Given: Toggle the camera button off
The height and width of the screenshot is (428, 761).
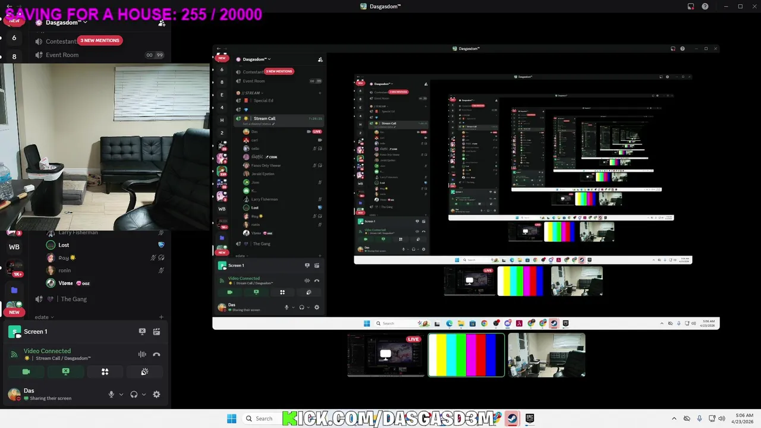Looking at the screenshot, I should [26, 372].
